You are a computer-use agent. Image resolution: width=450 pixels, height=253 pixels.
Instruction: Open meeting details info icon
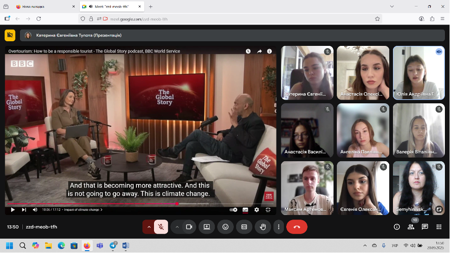(x=397, y=227)
